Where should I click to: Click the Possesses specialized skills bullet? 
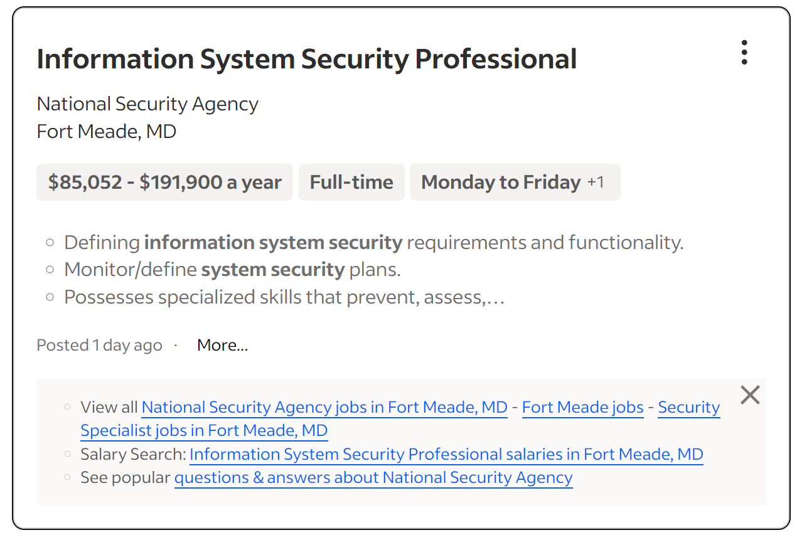click(284, 297)
